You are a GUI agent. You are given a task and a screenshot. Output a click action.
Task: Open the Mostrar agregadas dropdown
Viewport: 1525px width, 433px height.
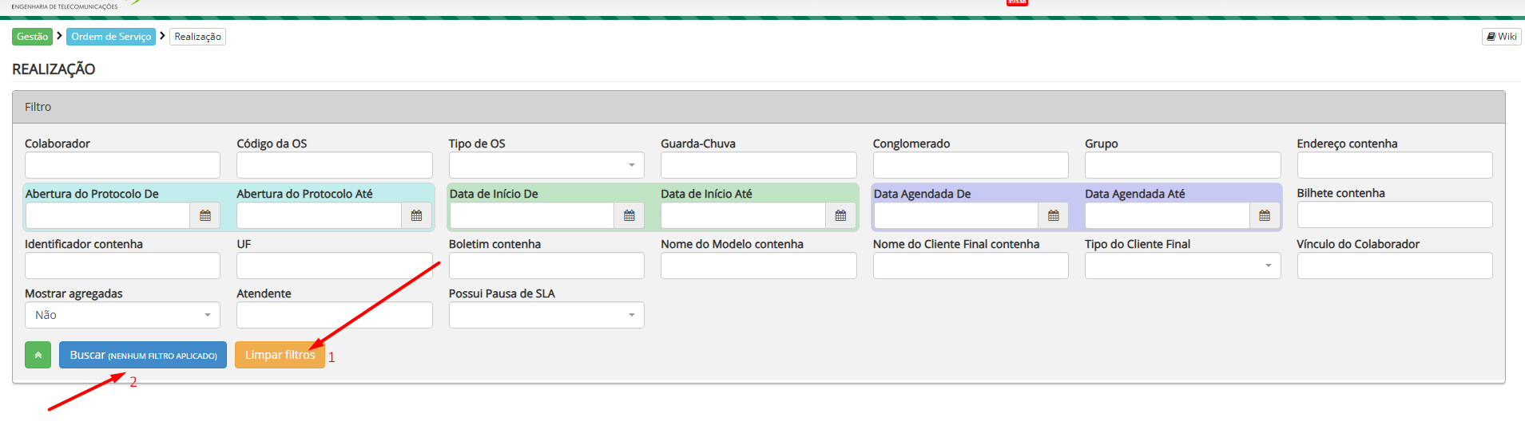tap(122, 315)
